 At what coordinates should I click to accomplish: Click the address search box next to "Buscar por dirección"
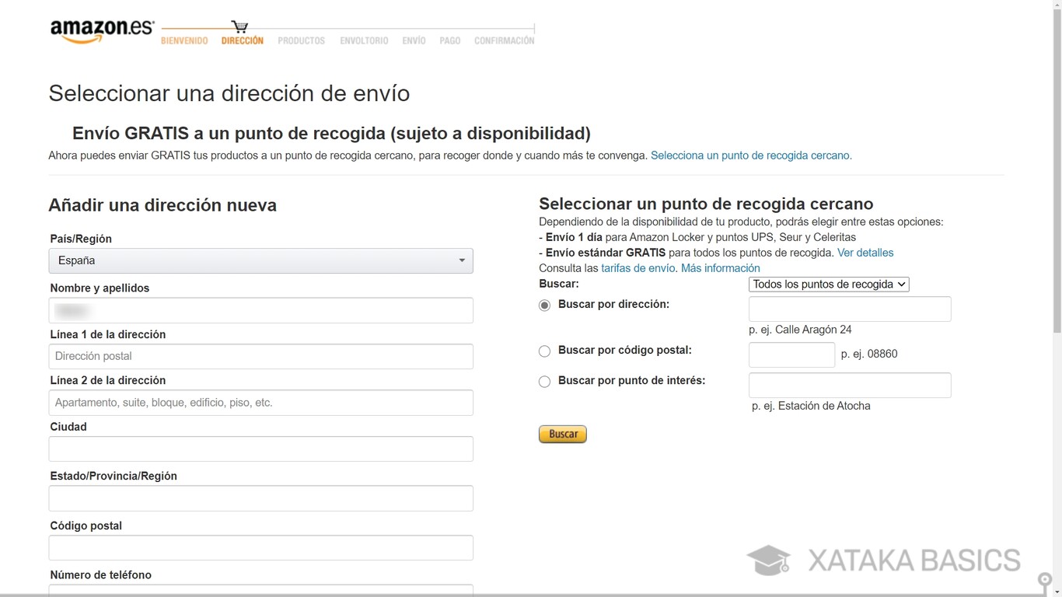click(849, 309)
